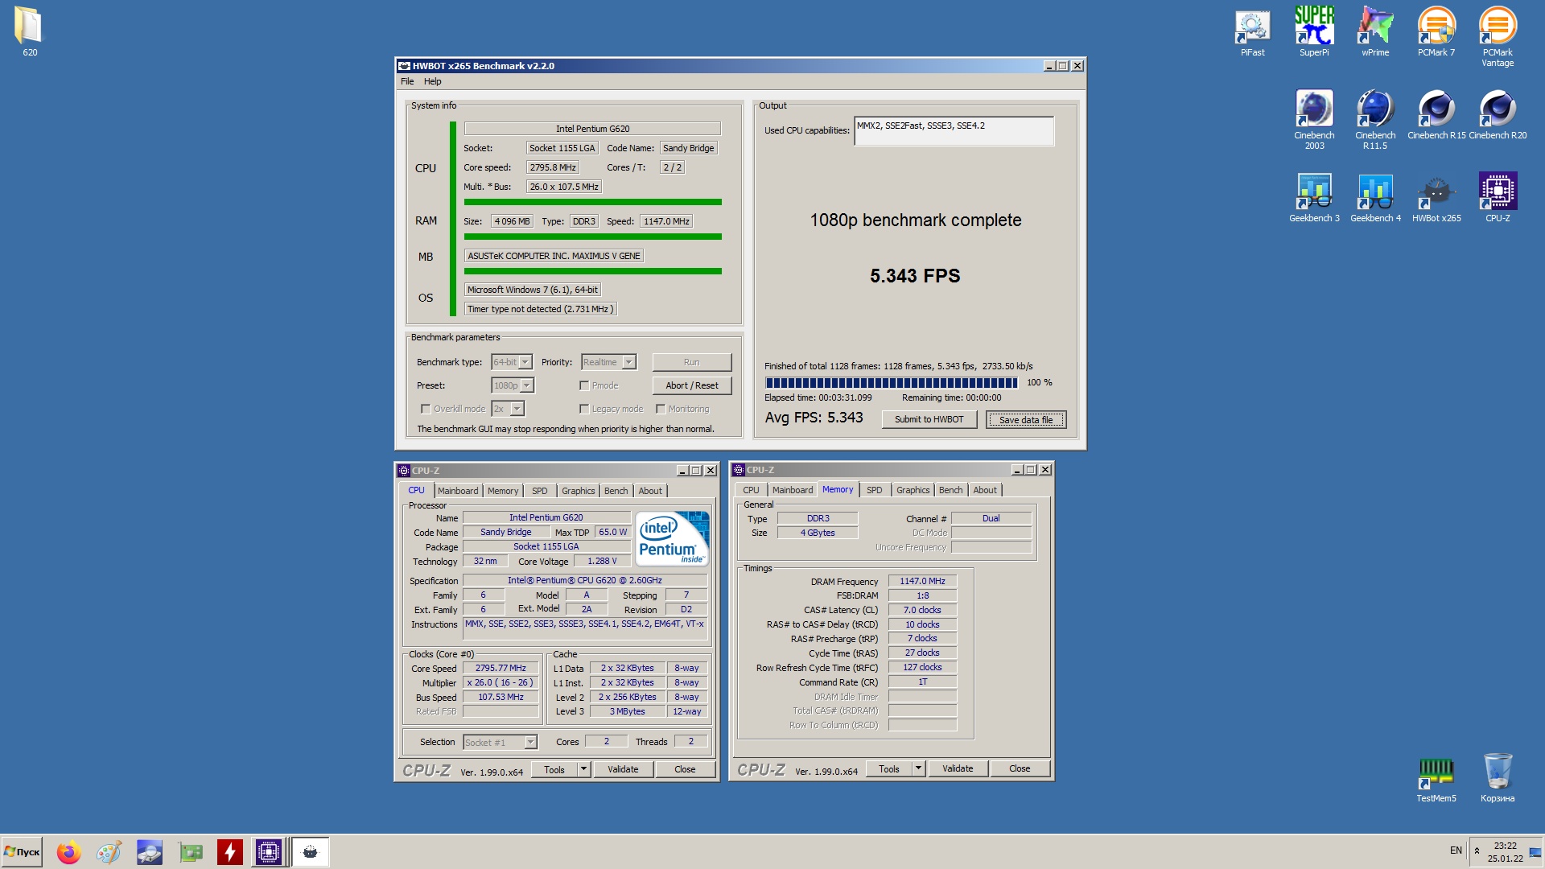The image size is (1545, 869).
Task: Switch to Memory tab in left CPU-Z
Action: point(503,491)
